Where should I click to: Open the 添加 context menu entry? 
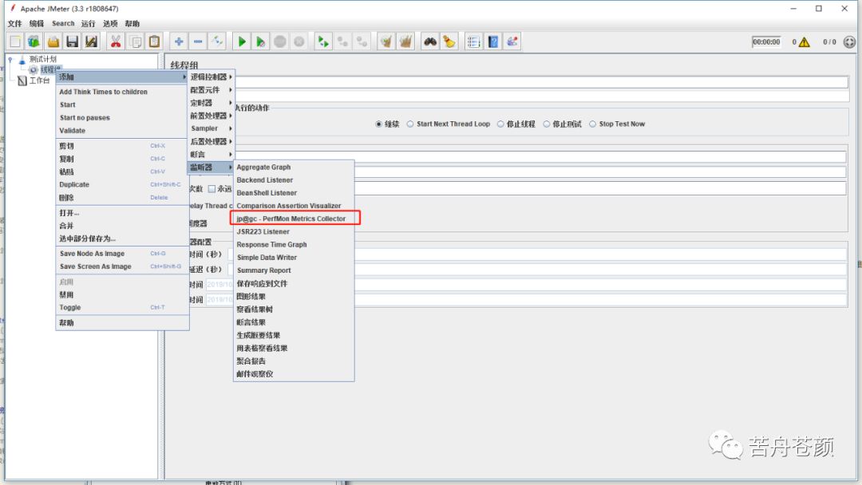tap(122, 77)
